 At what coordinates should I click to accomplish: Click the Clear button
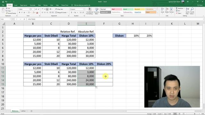click(x=178, y=13)
